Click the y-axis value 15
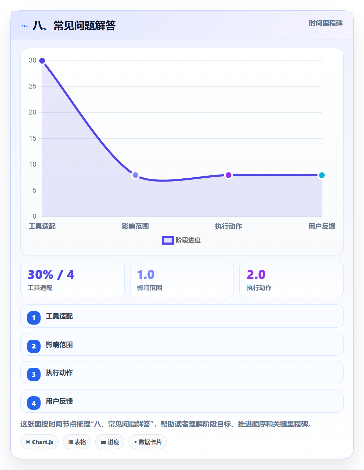 point(32,139)
